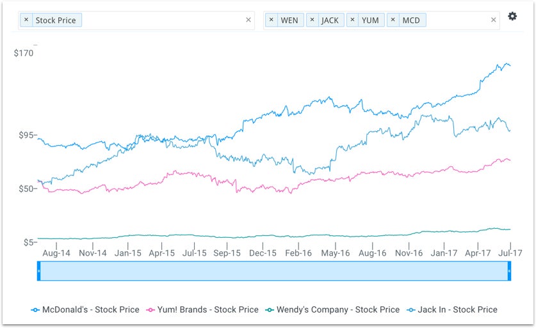Viewport: 536px width, 328px height.
Task: Click the Aug-14 x-axis label
Action: pyautogui.click(x=56, y=253)
